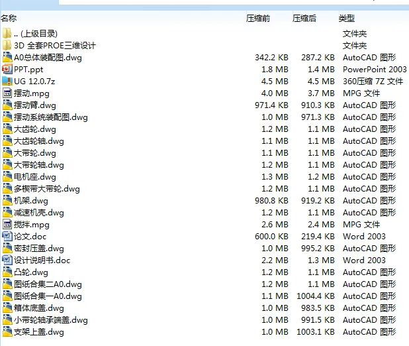This screenshot has height=346, width=409.
Task: Click the icon of 密封压盖.dwg
Action: coord(7,249)
